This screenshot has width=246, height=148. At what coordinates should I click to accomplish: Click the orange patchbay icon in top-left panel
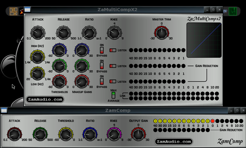[13, 11]
